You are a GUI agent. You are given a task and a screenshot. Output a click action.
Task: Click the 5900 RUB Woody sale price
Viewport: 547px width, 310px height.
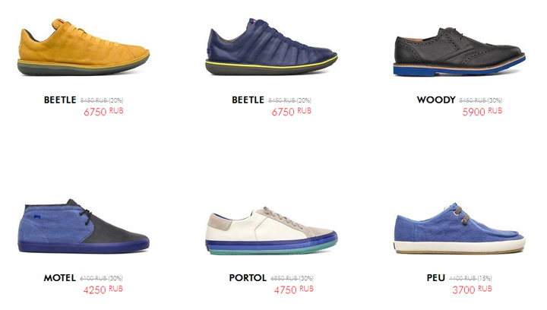pyautogui.click(x=482, y=112)
